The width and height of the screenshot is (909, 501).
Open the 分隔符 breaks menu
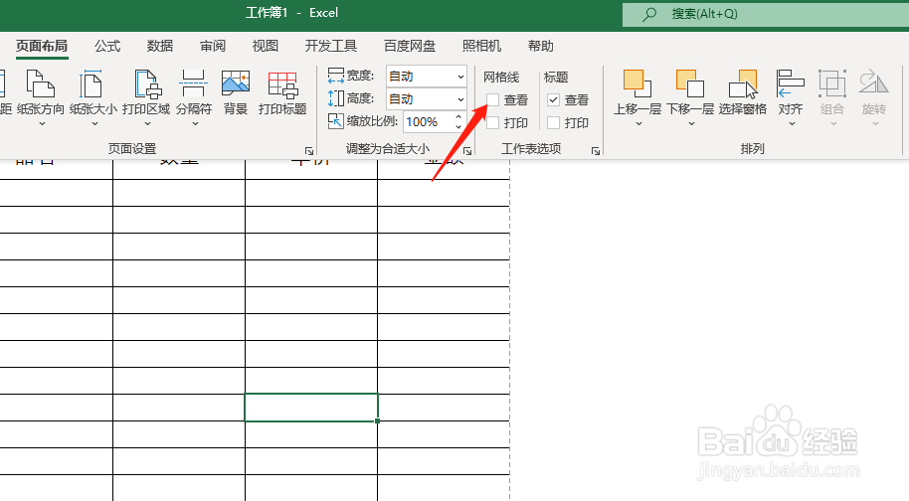point(194,97)
